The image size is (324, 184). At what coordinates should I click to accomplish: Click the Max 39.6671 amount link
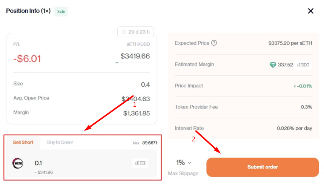point(145,143)
